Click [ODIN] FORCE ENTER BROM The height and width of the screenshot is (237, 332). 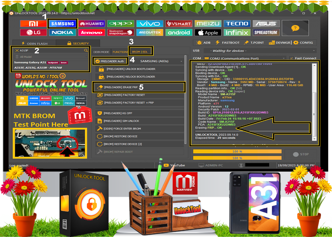pos(140,129)
